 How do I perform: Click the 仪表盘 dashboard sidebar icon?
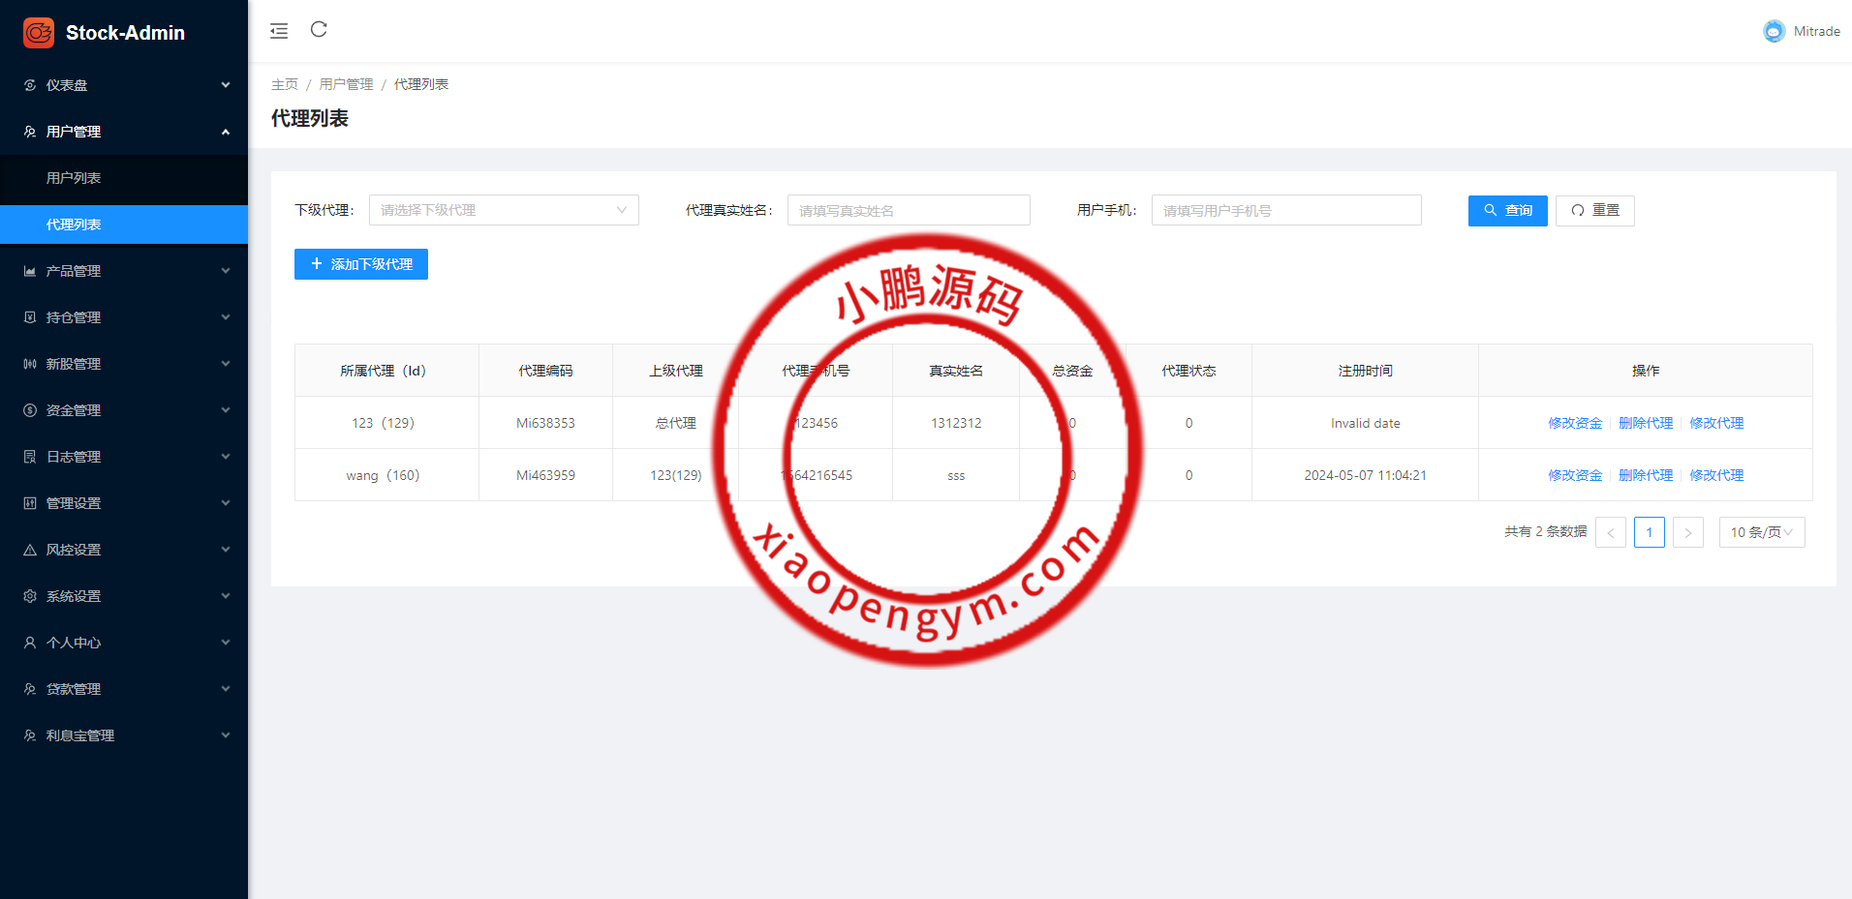pyautogui.click(x=30, y=85)
